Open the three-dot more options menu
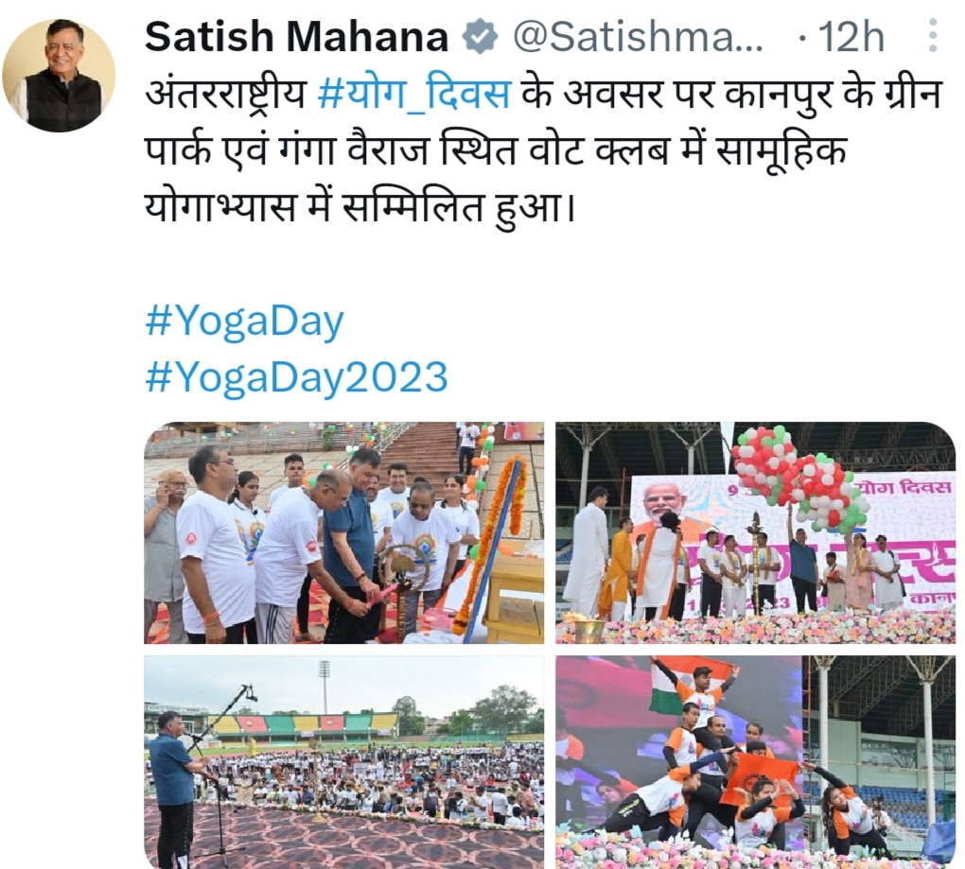The height and width of the screenshot is (869, 965). pyautogui.click(x=933, y=35)
